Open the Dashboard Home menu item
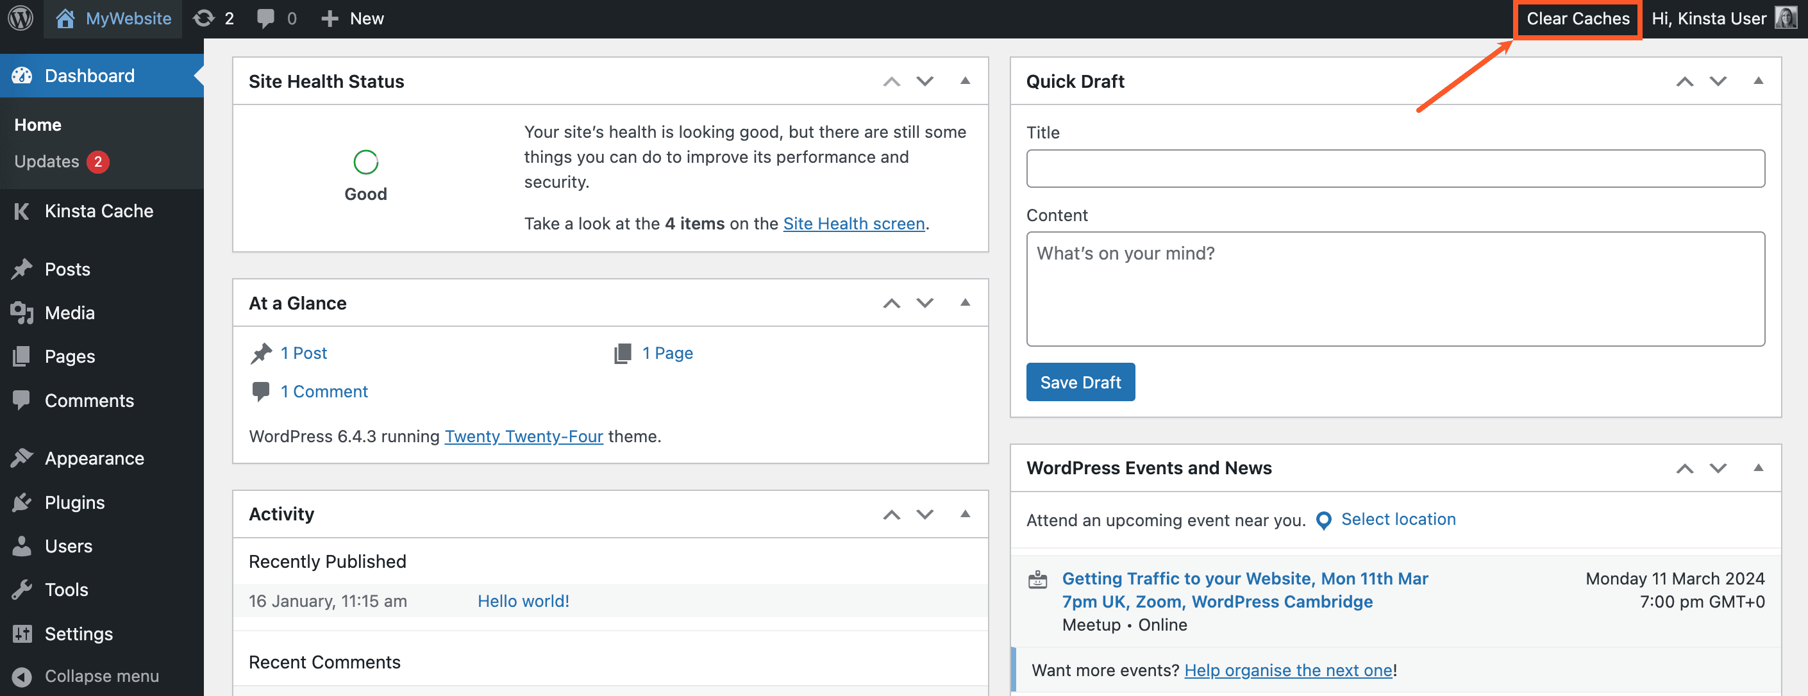Screen dimensions: 1808x696 point(38,124)
